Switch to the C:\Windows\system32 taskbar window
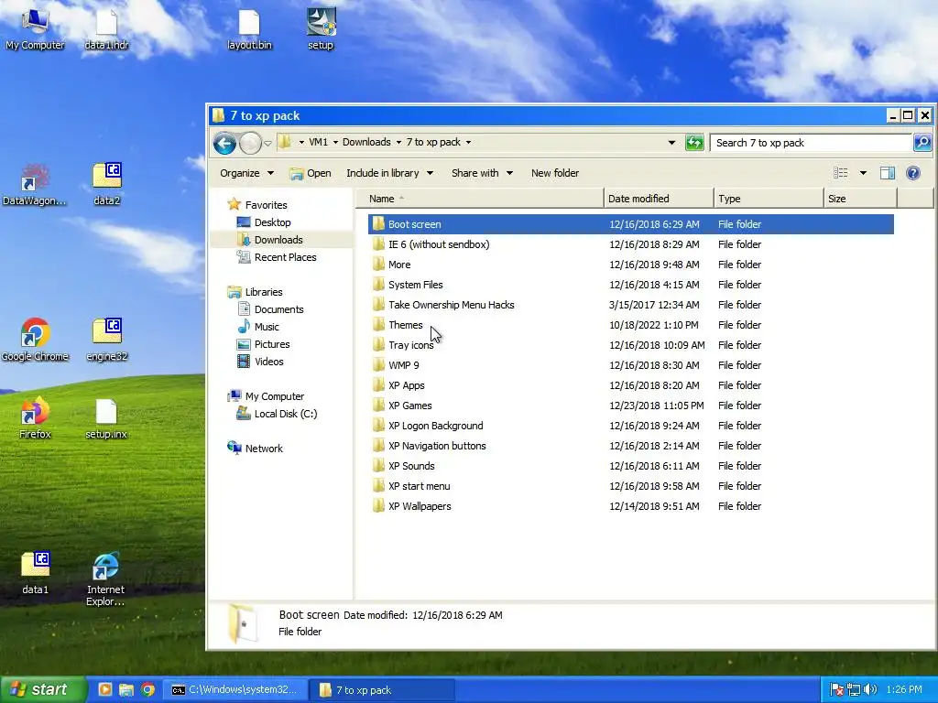This screenshot has height=703, width=938. click(x=236, y=689)
